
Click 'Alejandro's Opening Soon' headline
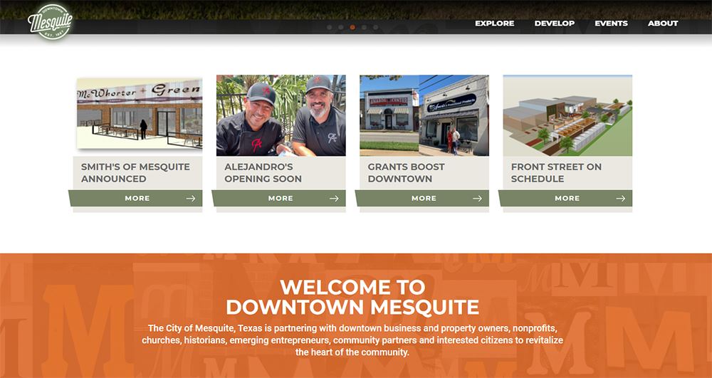pos(263,173)
